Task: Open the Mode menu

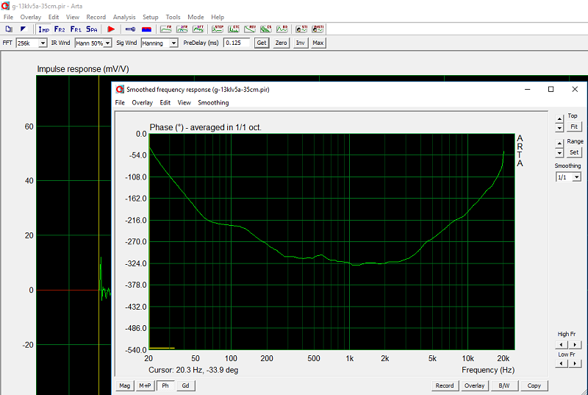Action: 196,17
